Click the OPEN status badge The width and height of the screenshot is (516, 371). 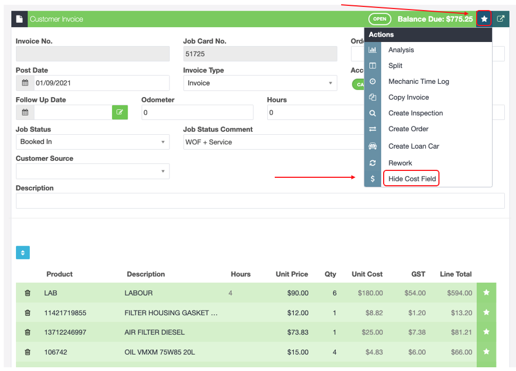click(x=379, y=19)
